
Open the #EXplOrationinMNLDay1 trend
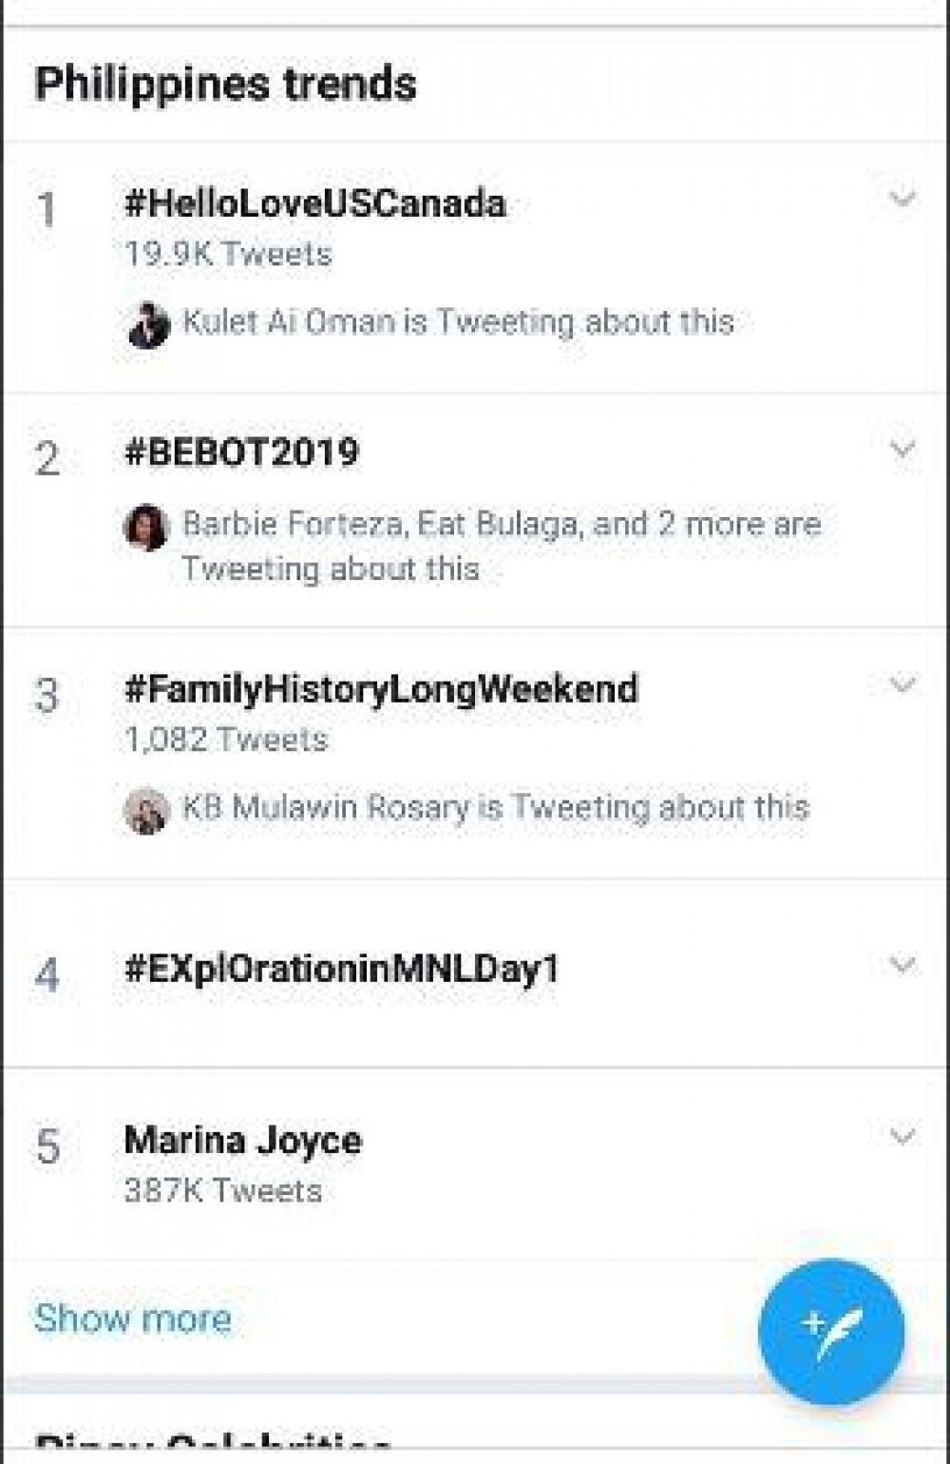click(341, 970)
